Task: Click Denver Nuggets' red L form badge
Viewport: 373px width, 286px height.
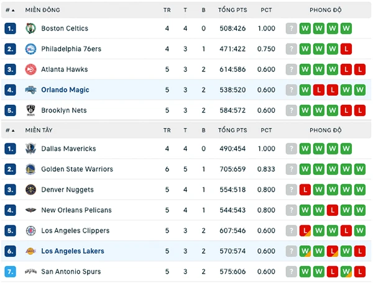Action: tap(305, 190)
